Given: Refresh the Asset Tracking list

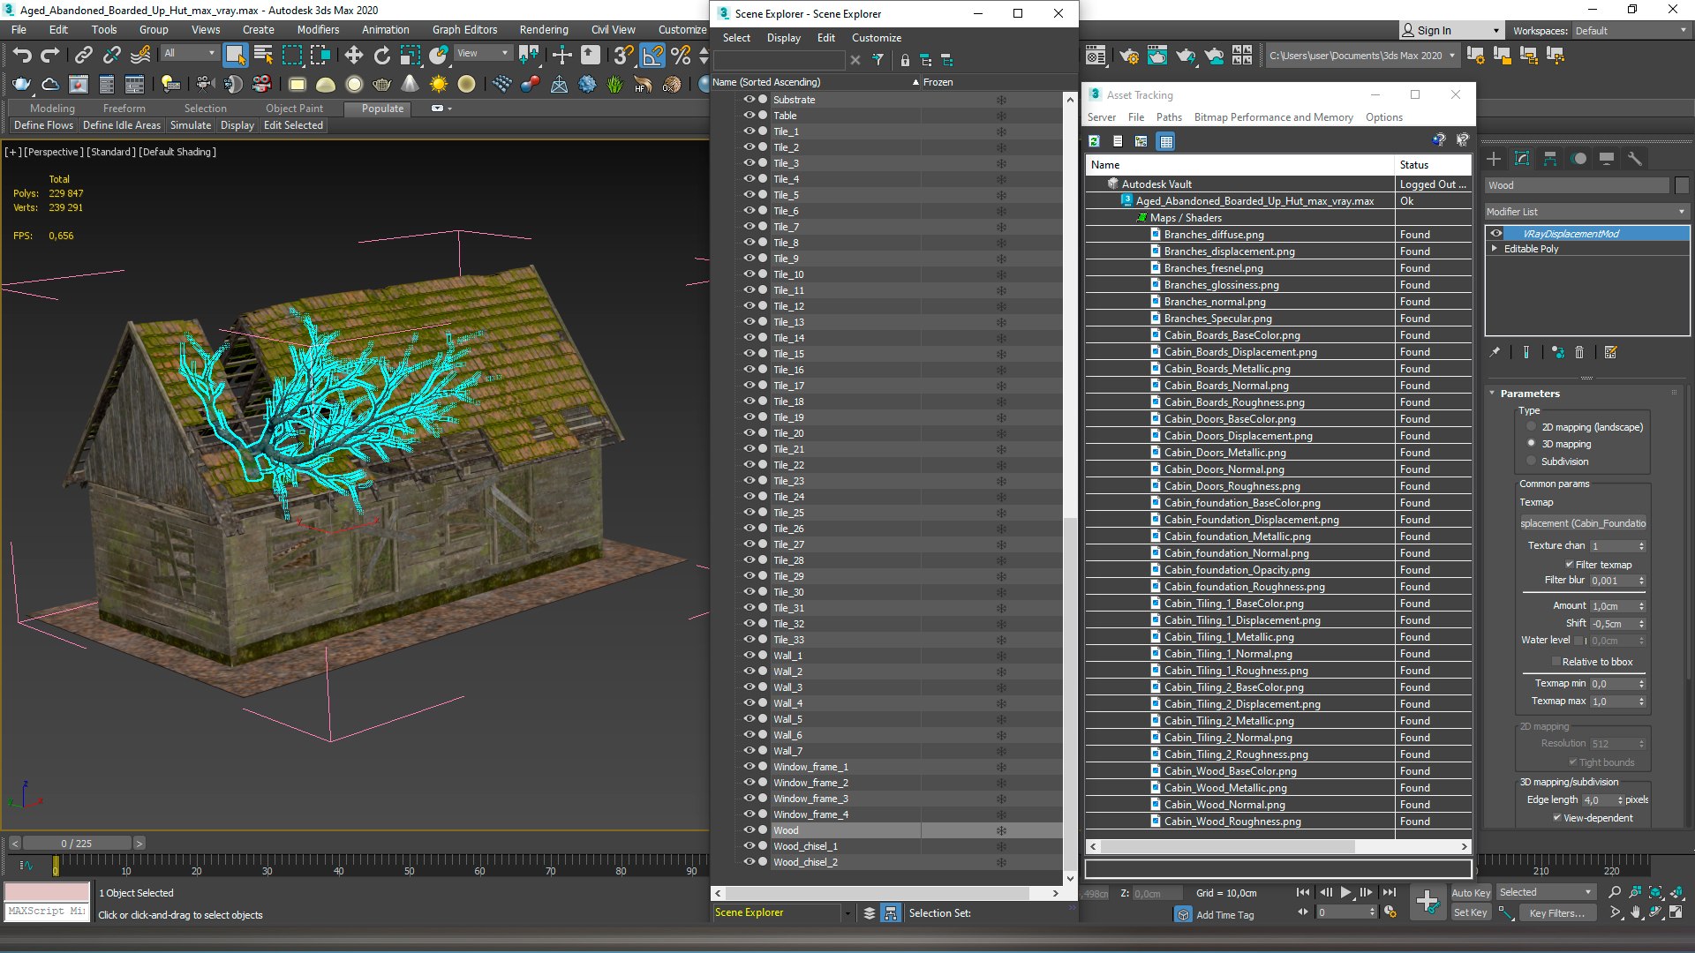Looking at the screenshot, I should click(x=1095, y=141).
